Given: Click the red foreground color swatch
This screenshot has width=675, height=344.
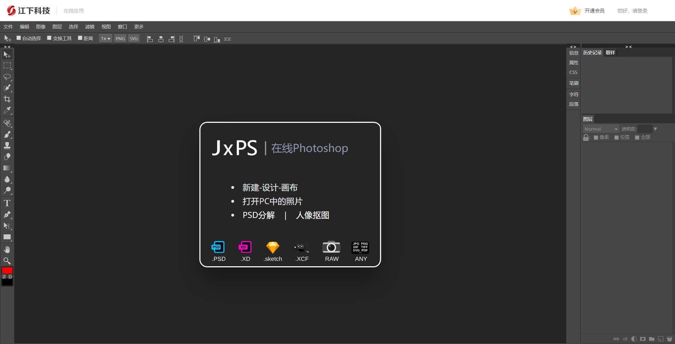Looking at the screenshot, I should 7,271.
